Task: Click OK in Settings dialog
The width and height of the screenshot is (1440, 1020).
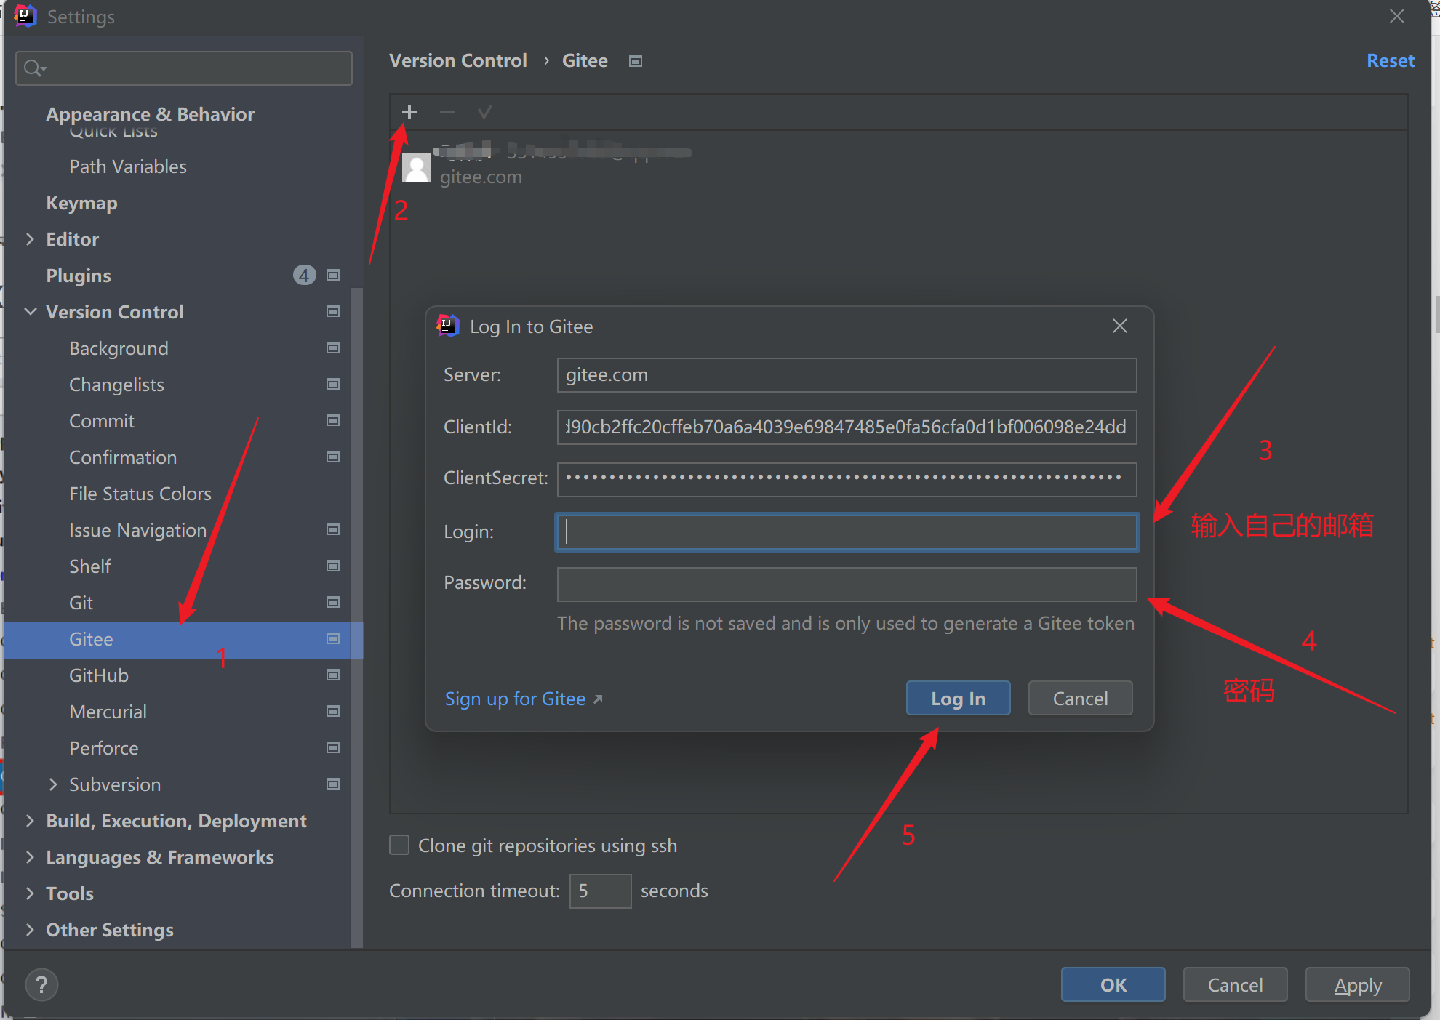Action: tap(1113, 984)
